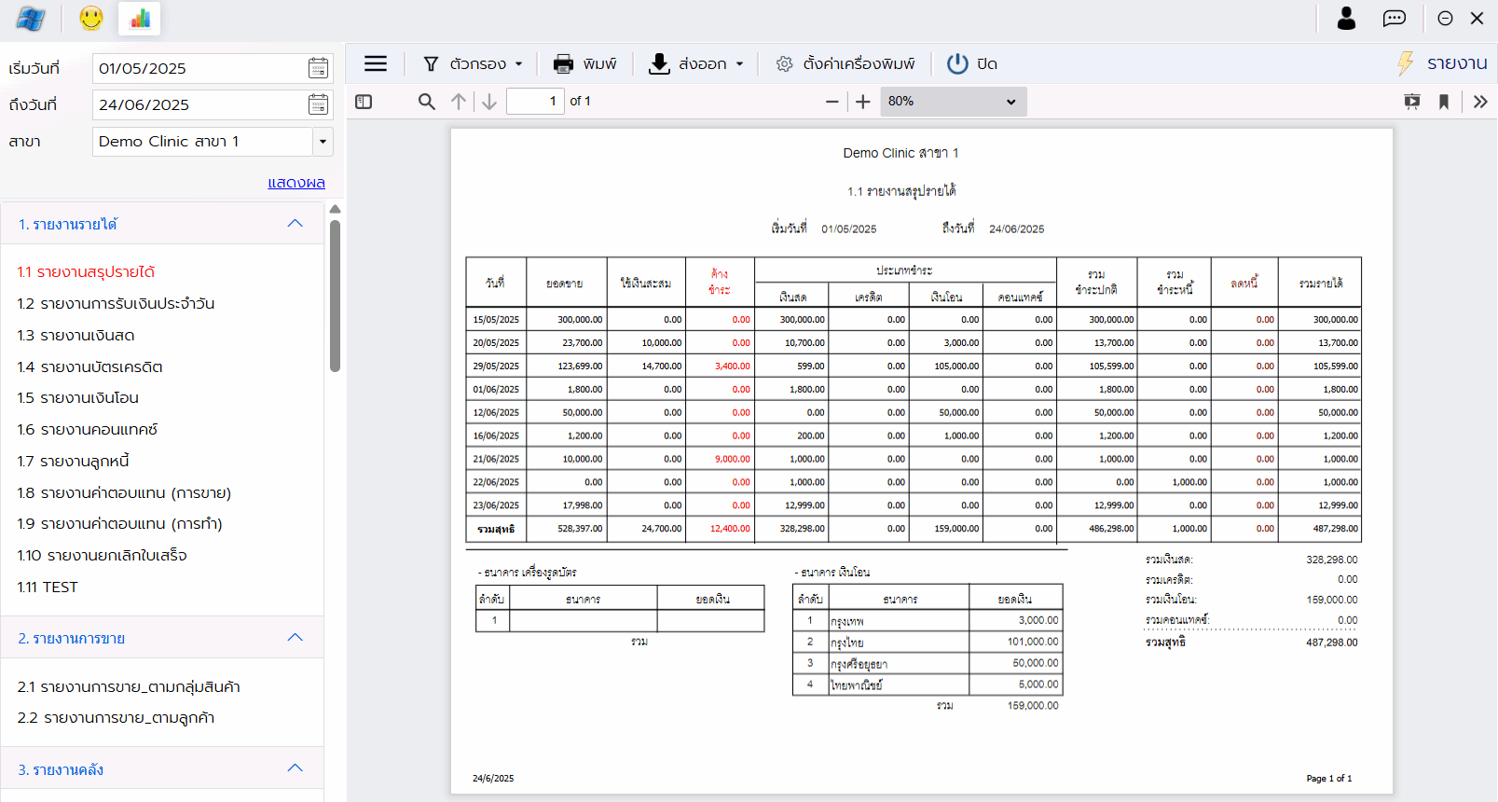Click the zoom out minus icon
1498x802 pixels.
[832, 102]
